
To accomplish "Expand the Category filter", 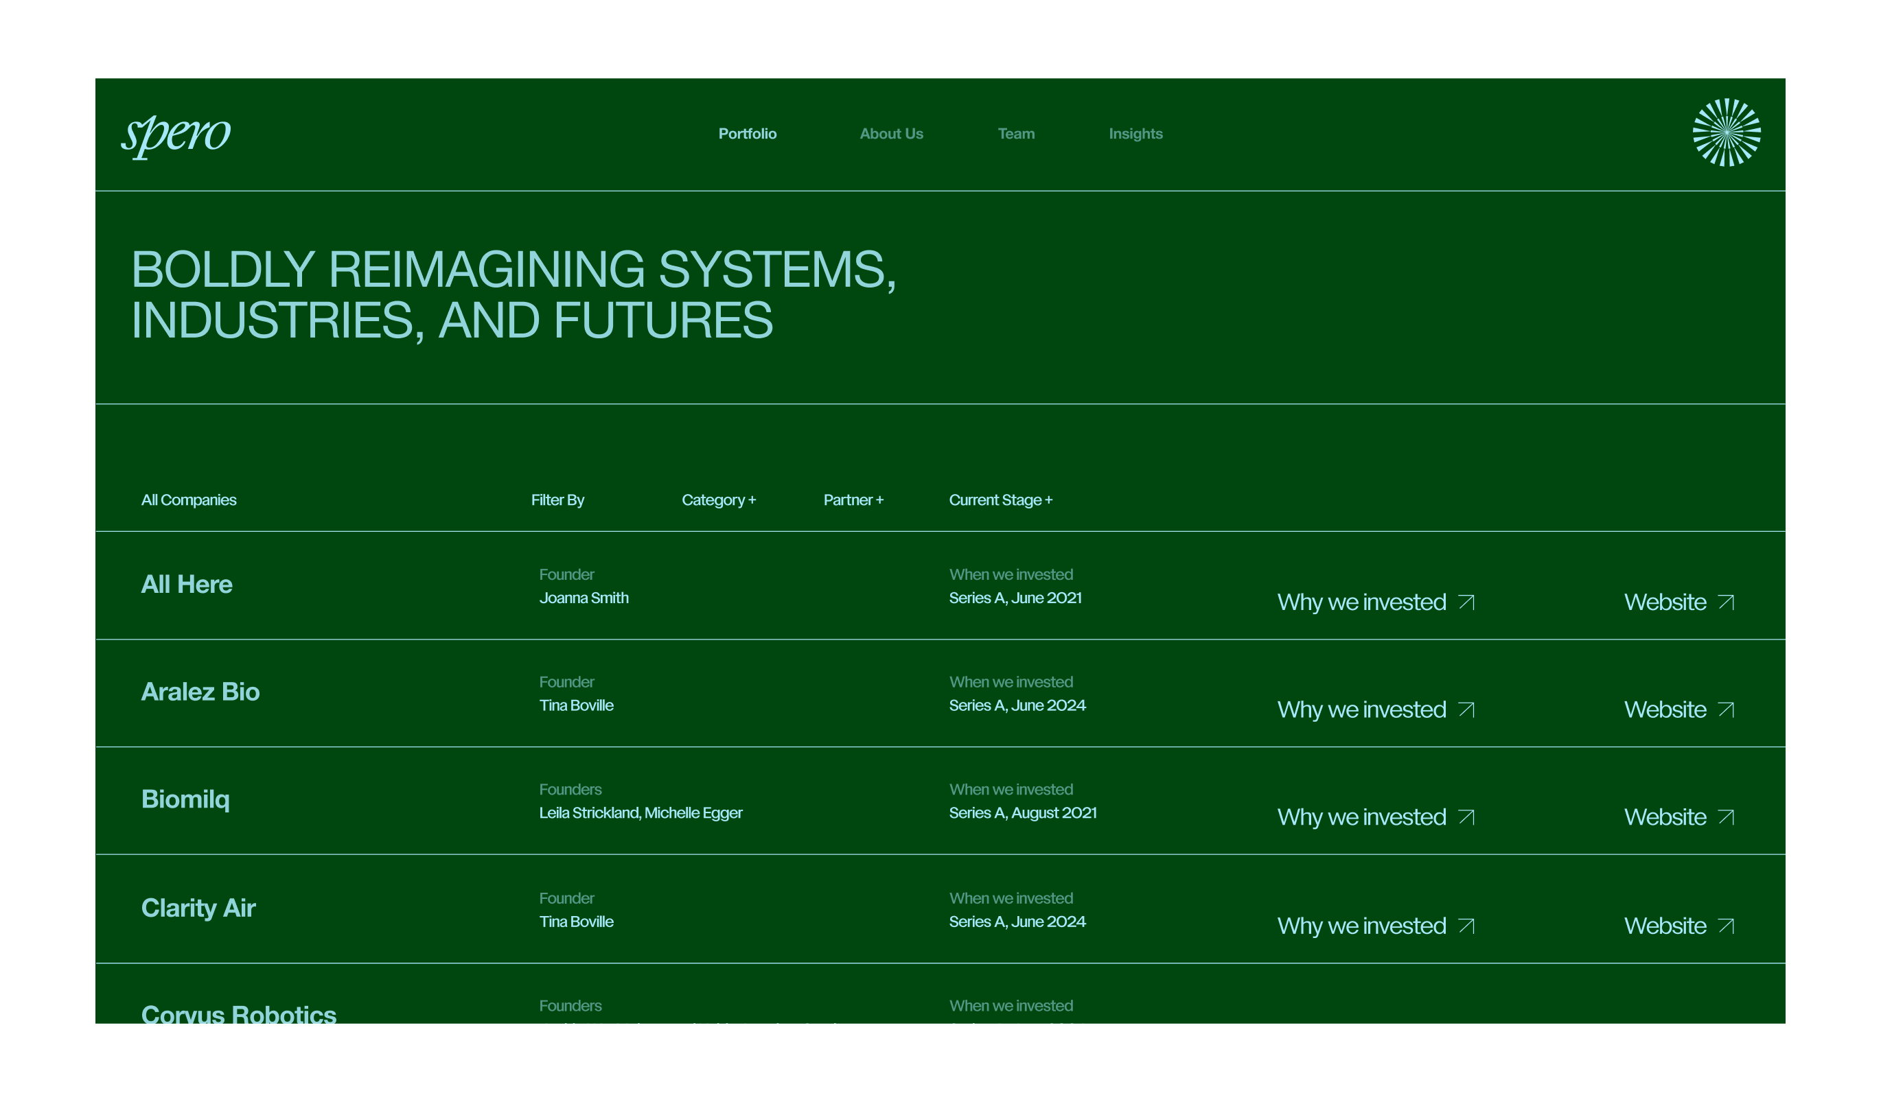I will coord(718,500).
